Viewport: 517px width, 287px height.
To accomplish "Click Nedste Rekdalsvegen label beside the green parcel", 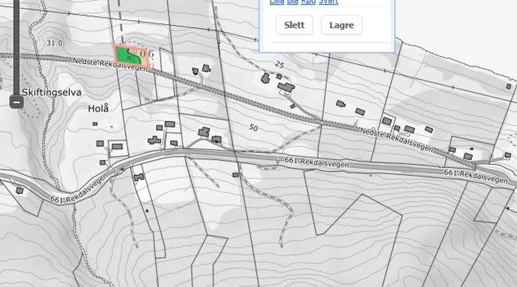I will point(109,64).
